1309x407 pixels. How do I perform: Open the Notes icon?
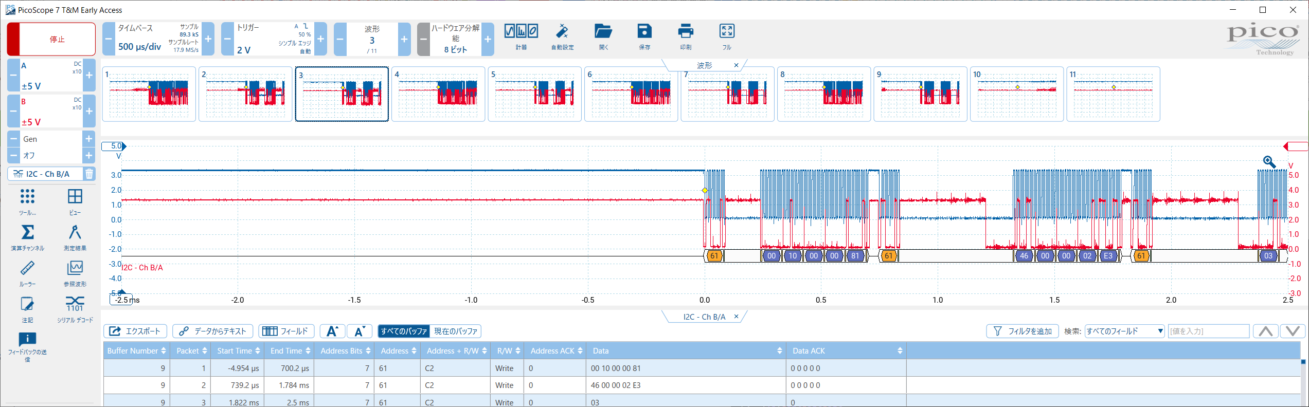pos(27,309)
